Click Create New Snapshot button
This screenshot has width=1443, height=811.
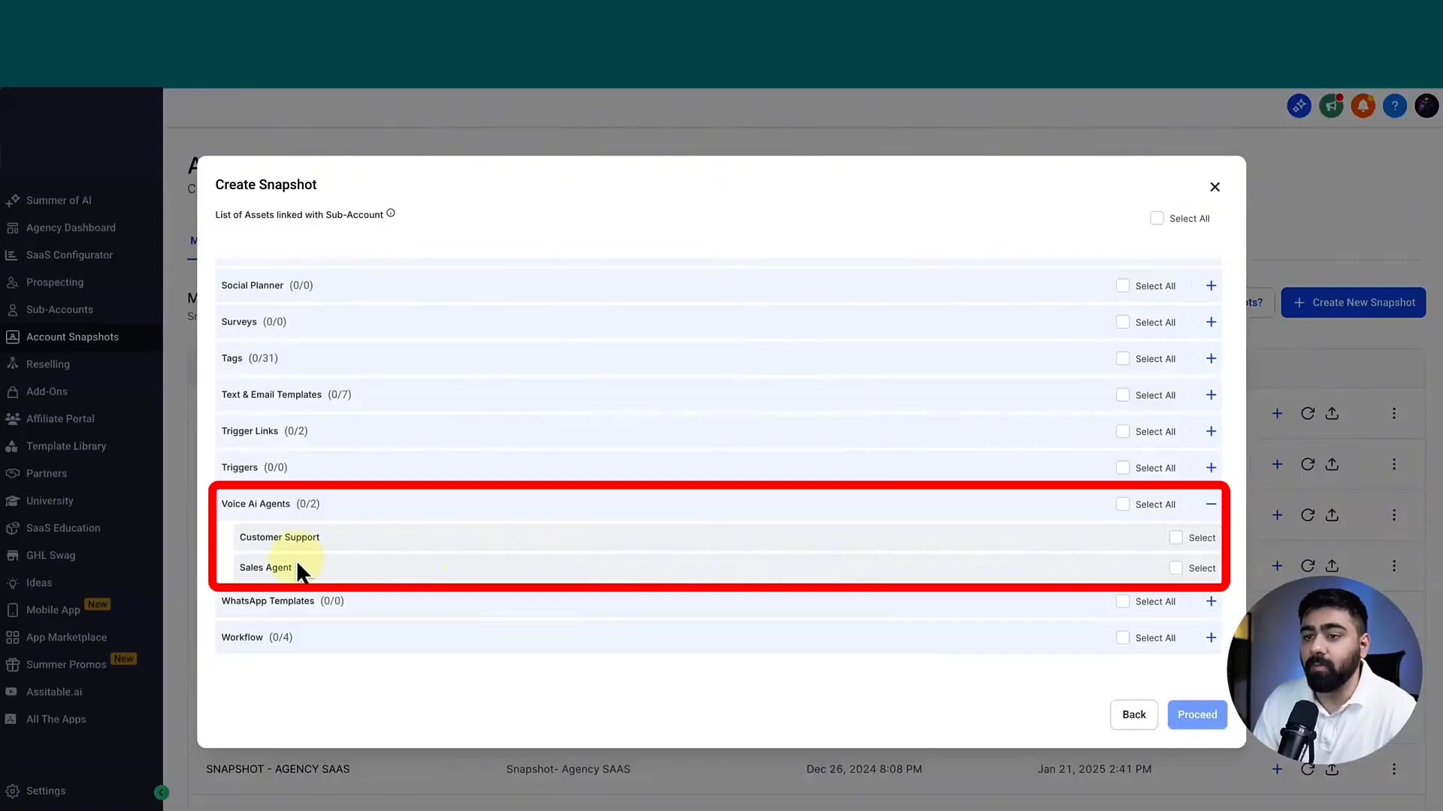(1353, 303)
